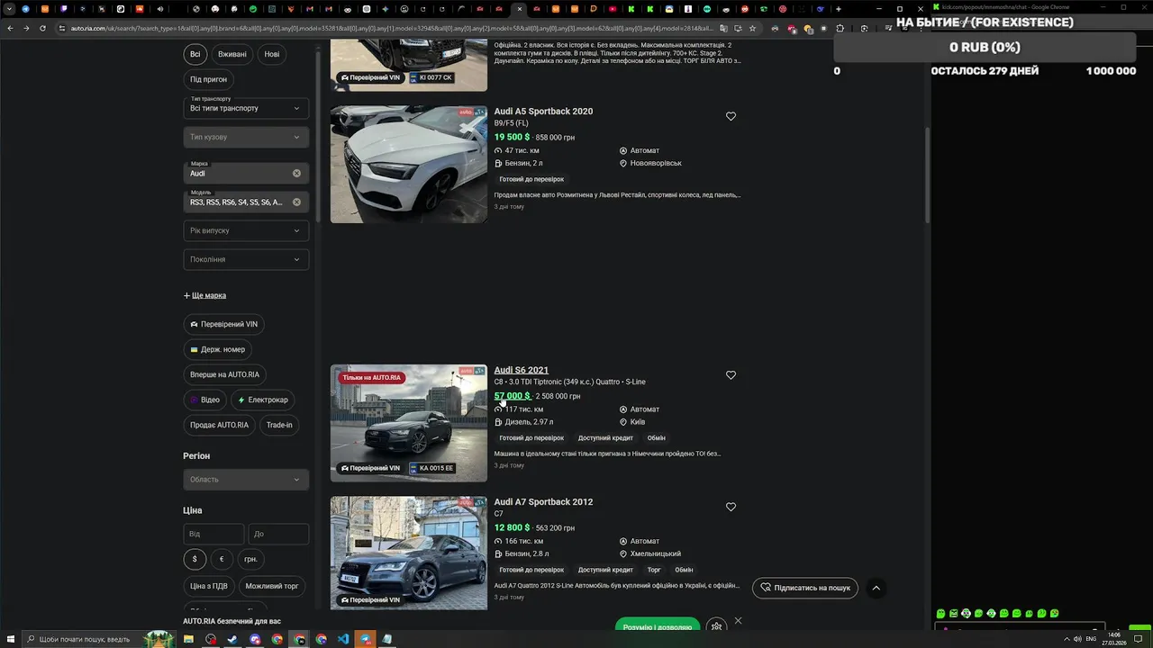1153x648 pixels.
Task: Toggle the 'Перевірений VIN' filter
Action: 223,324
